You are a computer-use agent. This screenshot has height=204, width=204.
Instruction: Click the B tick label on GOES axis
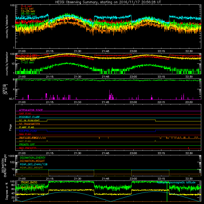pyautogui.click(x=14, y=80)
